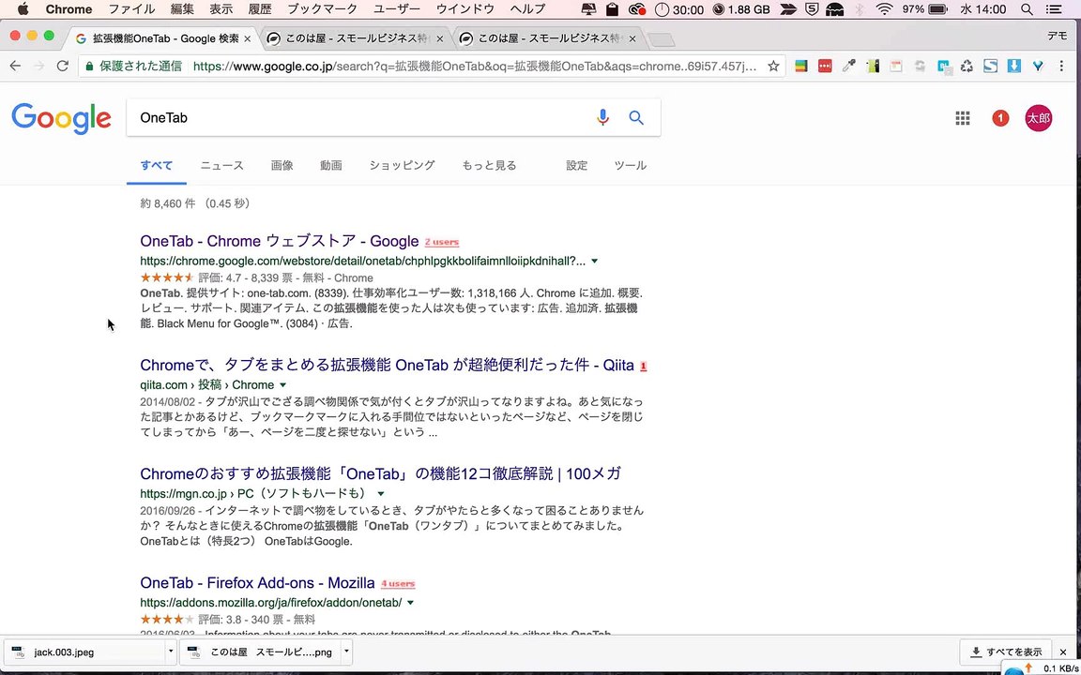Open the 設定 search settings menu
The image size is (1081, 675).
(577, 165)
